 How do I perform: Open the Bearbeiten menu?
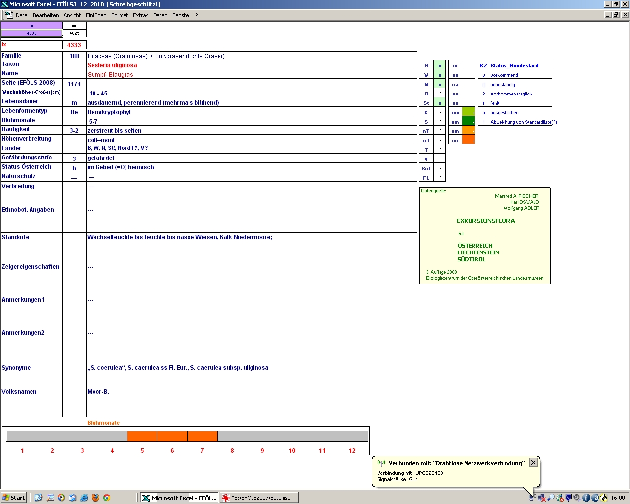46,15
